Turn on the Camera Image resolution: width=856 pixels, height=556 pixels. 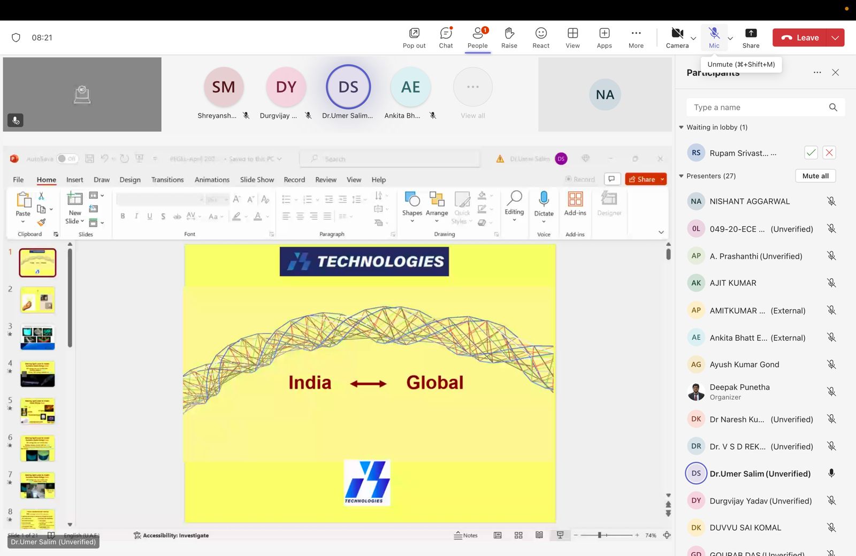pos(677,37)
